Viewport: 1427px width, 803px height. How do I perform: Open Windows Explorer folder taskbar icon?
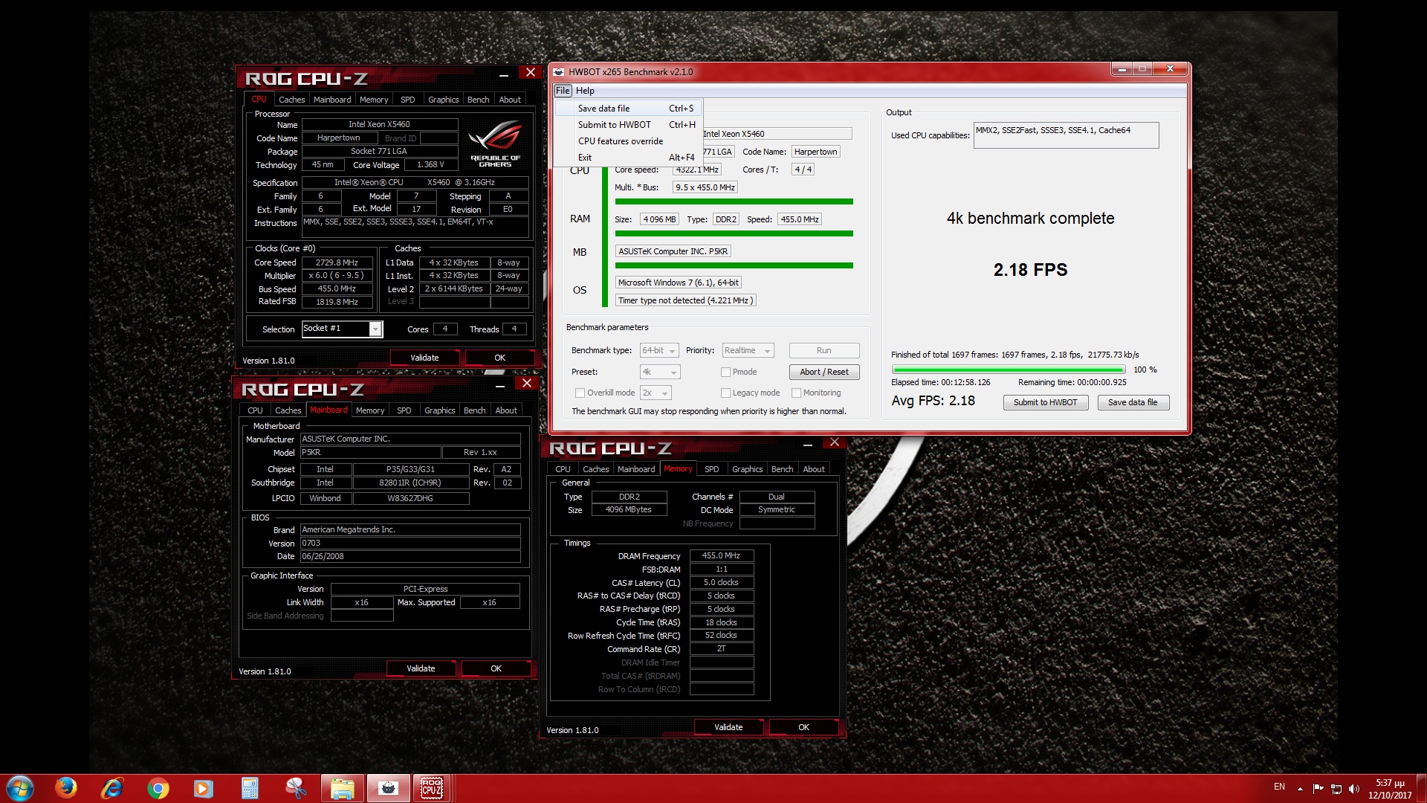coord(343,788)
